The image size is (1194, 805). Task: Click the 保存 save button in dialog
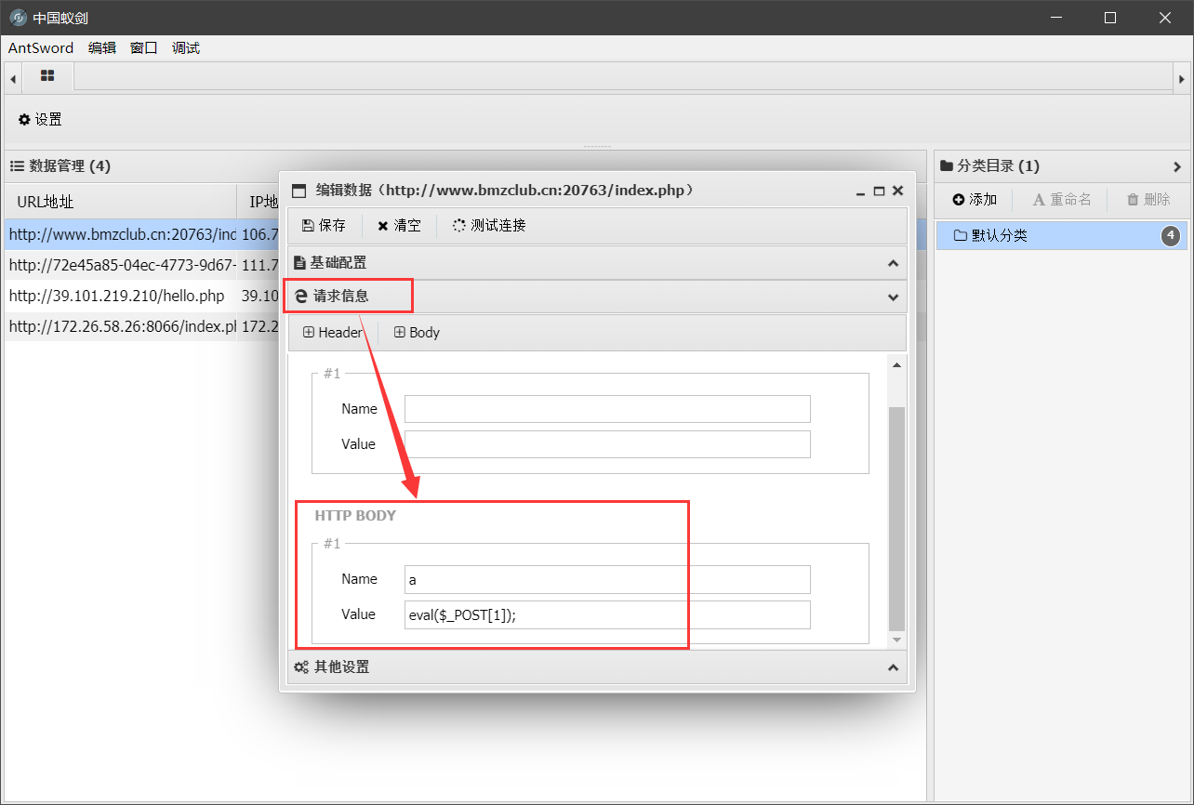pos(324,225)
